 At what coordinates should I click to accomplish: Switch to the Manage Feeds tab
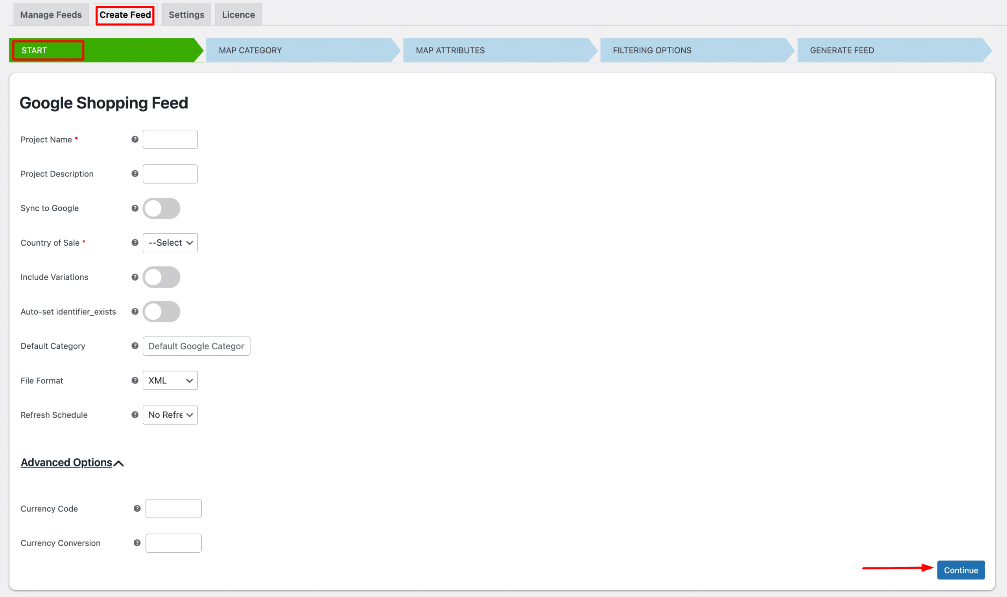pos(51,15)
